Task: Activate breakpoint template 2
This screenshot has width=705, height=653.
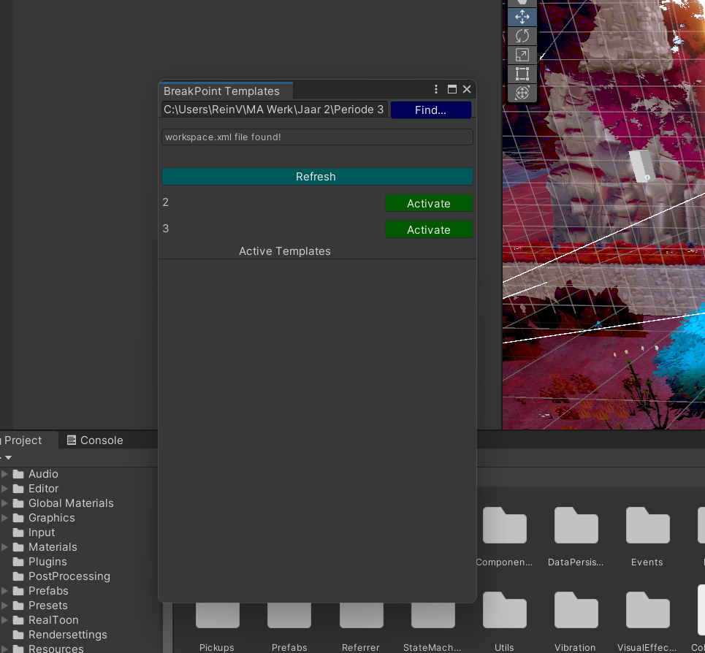Action: pos(429,203)
